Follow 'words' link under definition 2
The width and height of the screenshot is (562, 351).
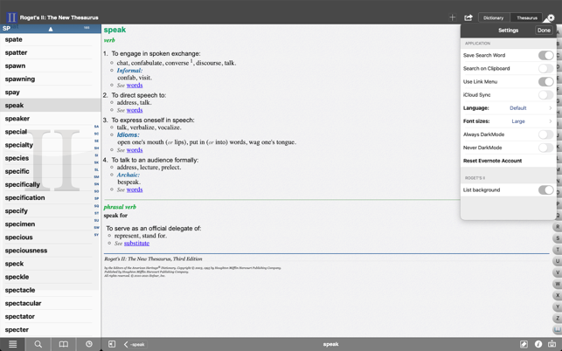[135, 110]
